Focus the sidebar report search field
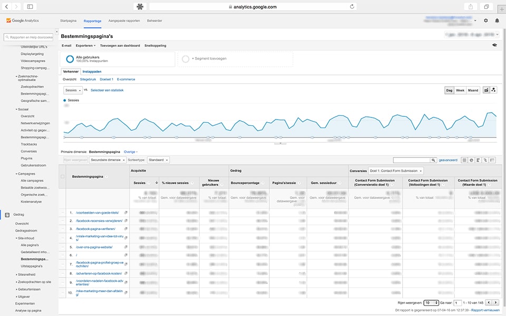Viewport: 506px width, 316px height. pyautogui.click(x=28, y=37)
